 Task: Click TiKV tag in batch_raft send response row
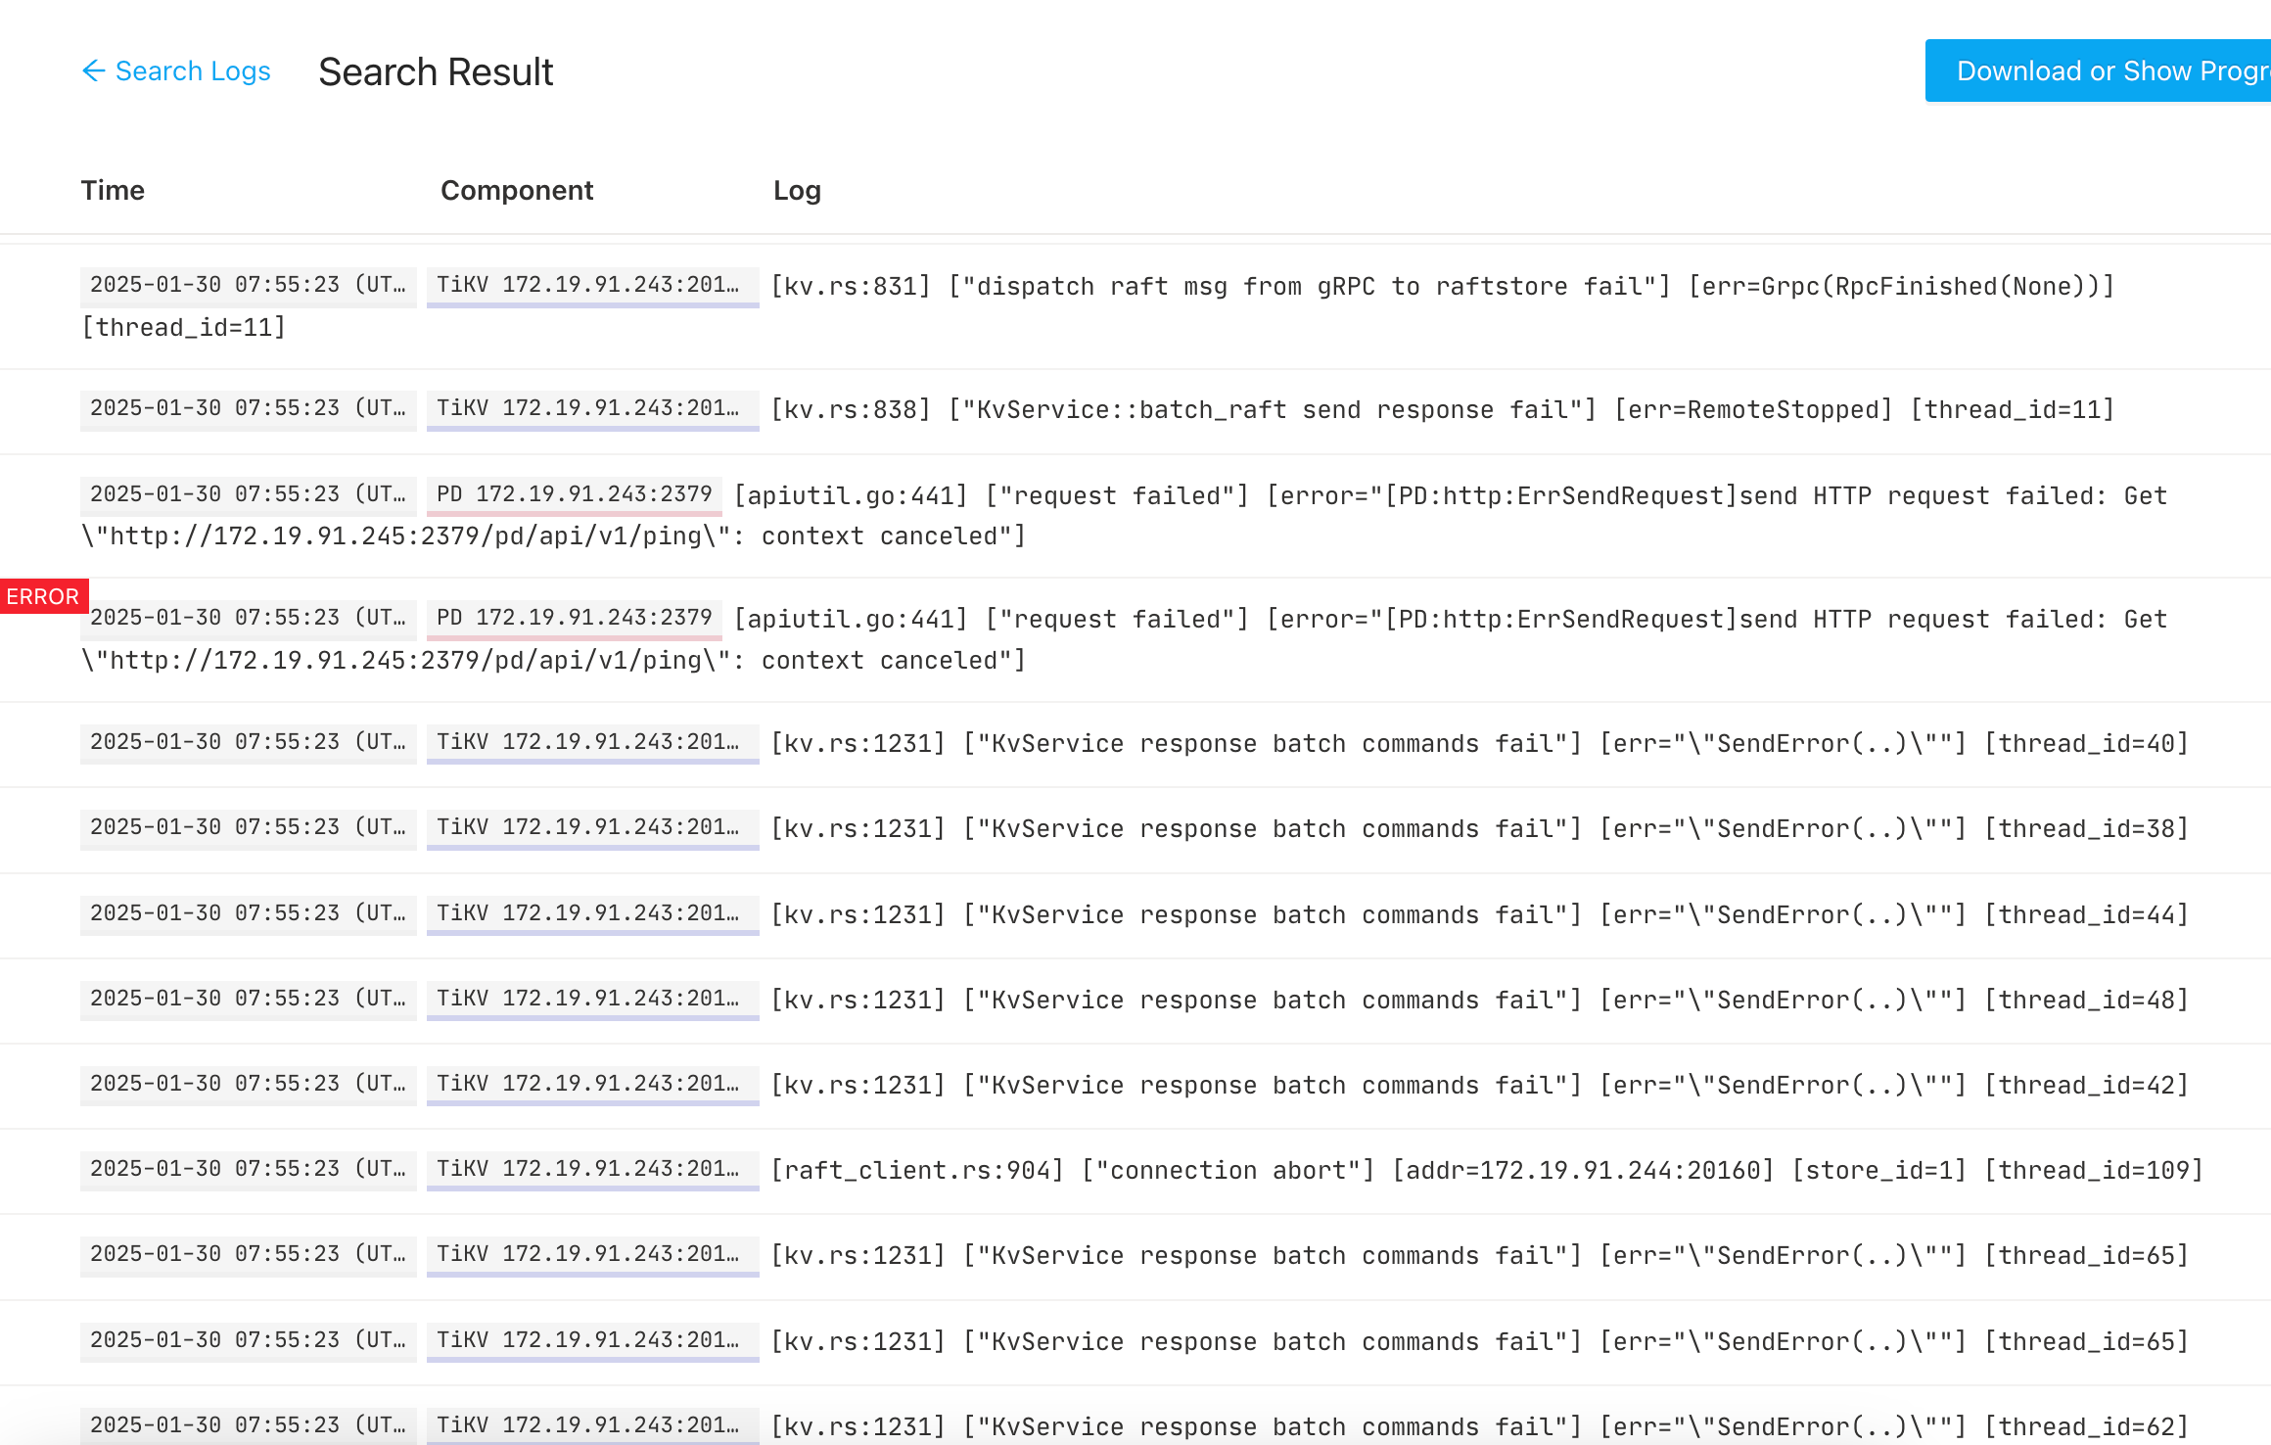click(x=592, y=408)
